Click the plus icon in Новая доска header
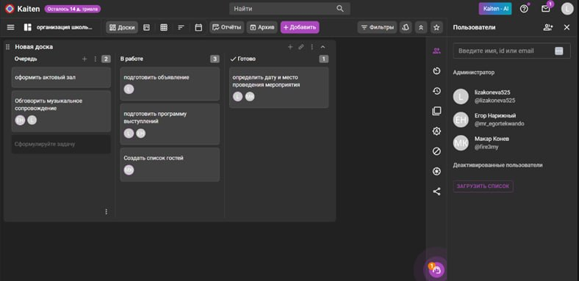 point(290,47)
